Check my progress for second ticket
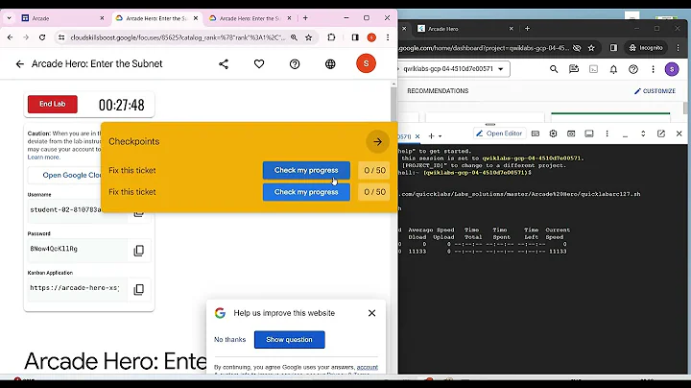 [306, 192]
